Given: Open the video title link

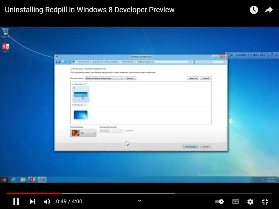Looking at the screenshot, I should 89,10.
